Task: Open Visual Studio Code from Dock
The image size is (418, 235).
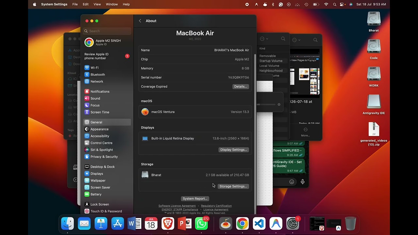Action: point(259,224)
